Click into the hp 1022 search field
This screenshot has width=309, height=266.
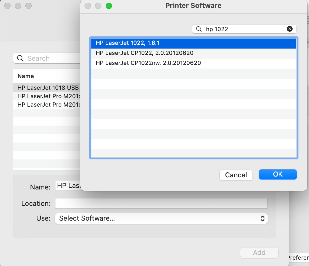pyautogui.click(x=244, y=29)
